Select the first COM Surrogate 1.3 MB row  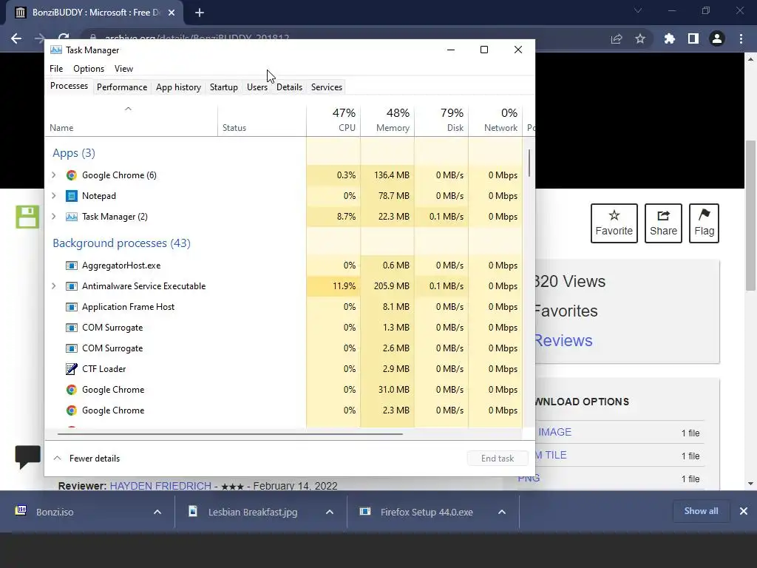point(283,328)
